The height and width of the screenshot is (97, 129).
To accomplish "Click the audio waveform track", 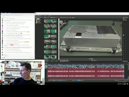I will pyautogui.click(x=86, y=73).
